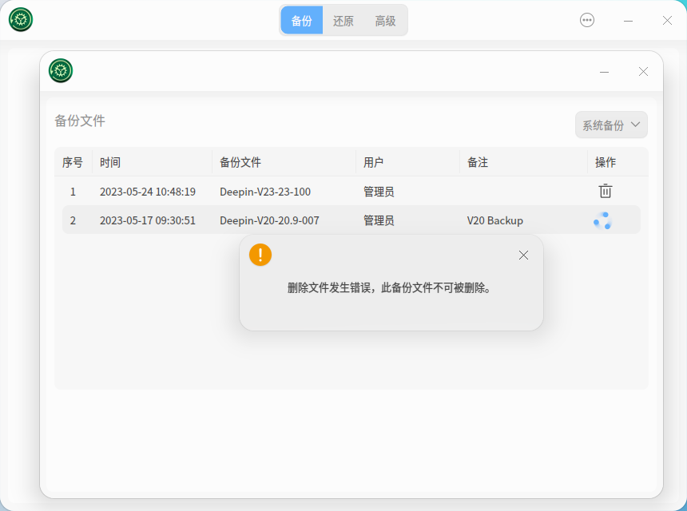Open the 系统备份 dropdown

tap(611, 125)
